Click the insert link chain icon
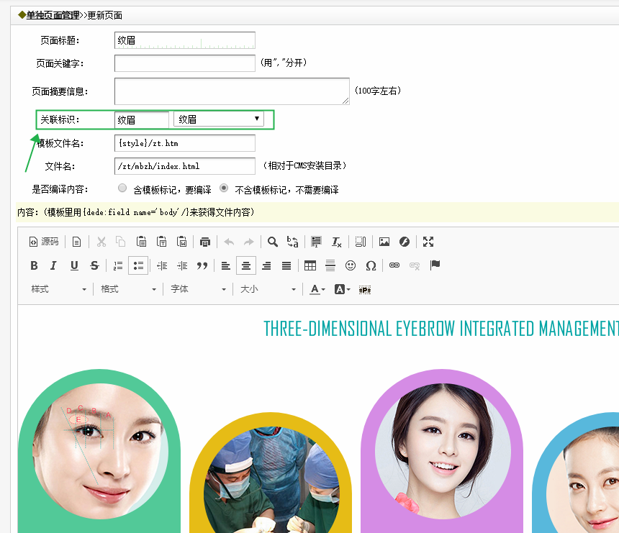 coord(394,265)
